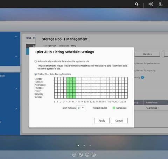Go to the third desktop page dot

(x=90, y=145)
